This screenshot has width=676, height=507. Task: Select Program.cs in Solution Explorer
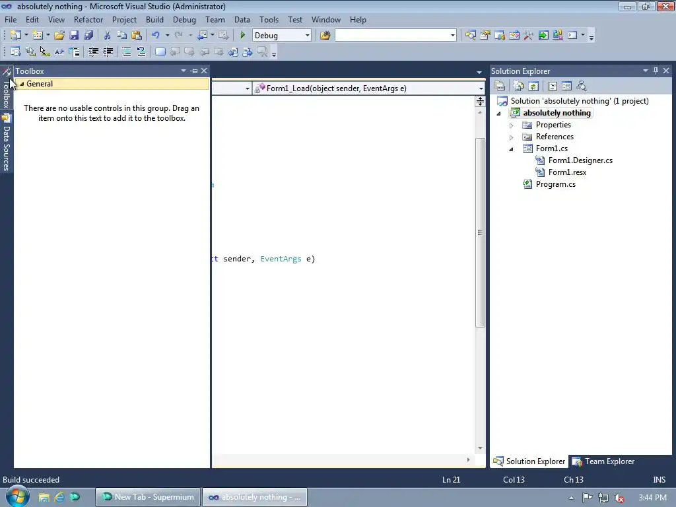(555, 184)
